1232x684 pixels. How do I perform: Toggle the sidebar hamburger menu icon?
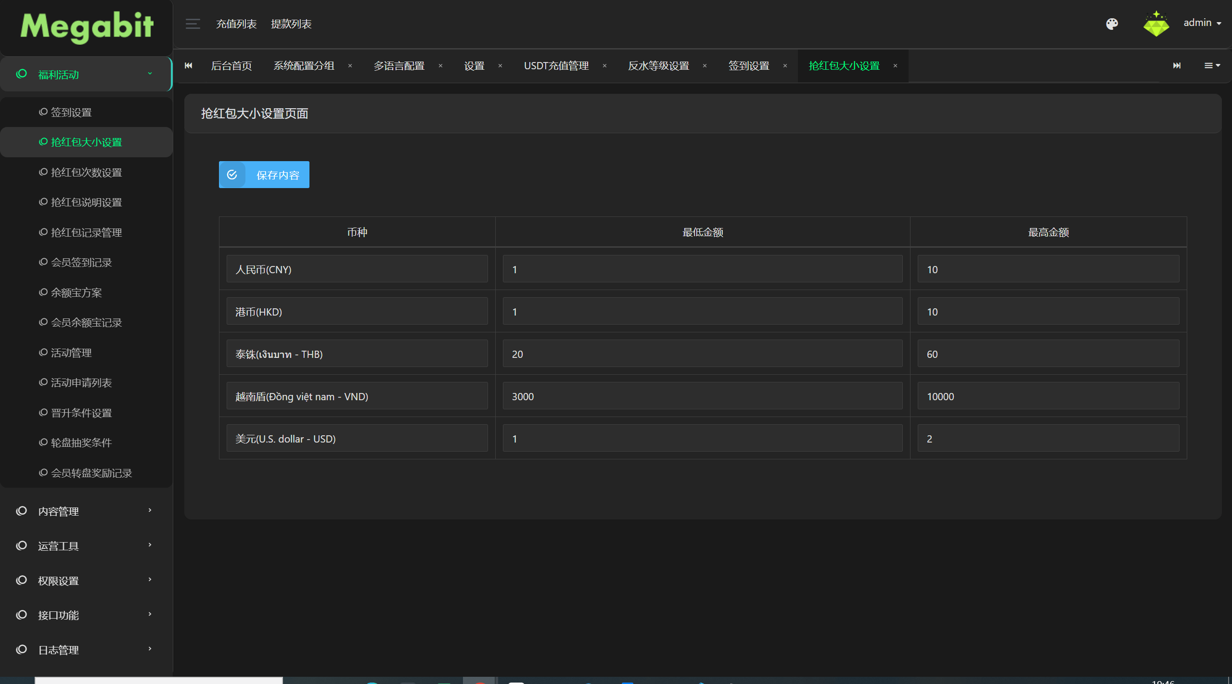[192, 24]
